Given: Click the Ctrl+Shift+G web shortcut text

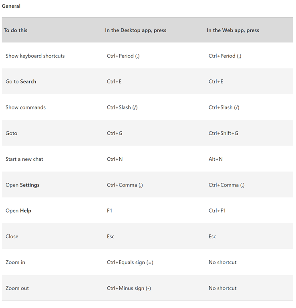Looking at the screenshot, I should coord(223,133).
